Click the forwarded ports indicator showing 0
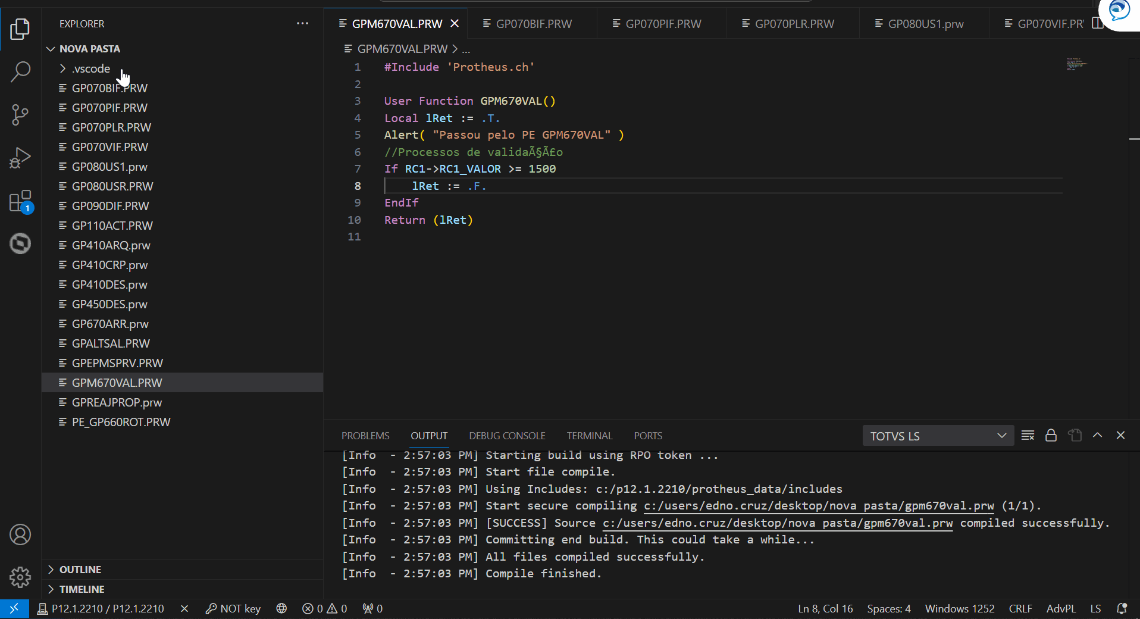 [372, 608]
